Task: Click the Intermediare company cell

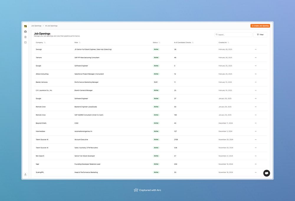Action: coord(40,131)
